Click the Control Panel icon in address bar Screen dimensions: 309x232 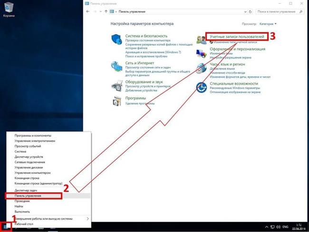point(112,11)
